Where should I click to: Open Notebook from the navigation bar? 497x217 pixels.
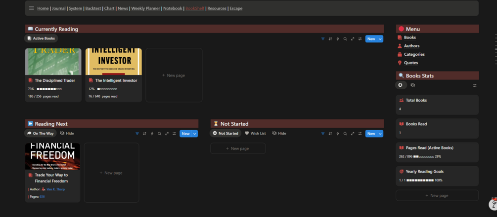[173, 8]
